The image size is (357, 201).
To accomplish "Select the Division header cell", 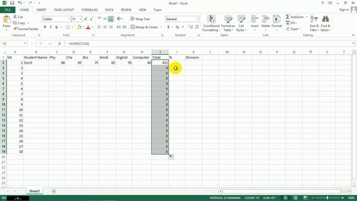I will 194,58.
